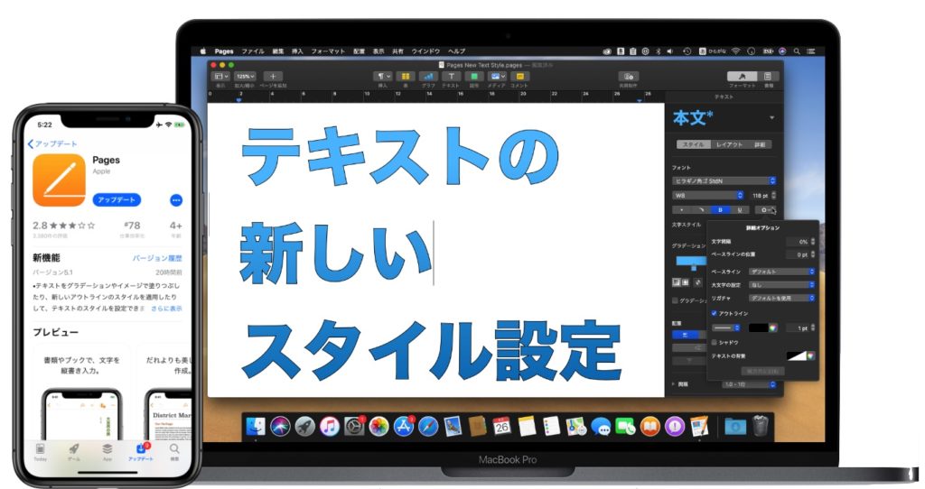Switch to the レイアウト tab
925x489 pixels.
tap(729, 144)
